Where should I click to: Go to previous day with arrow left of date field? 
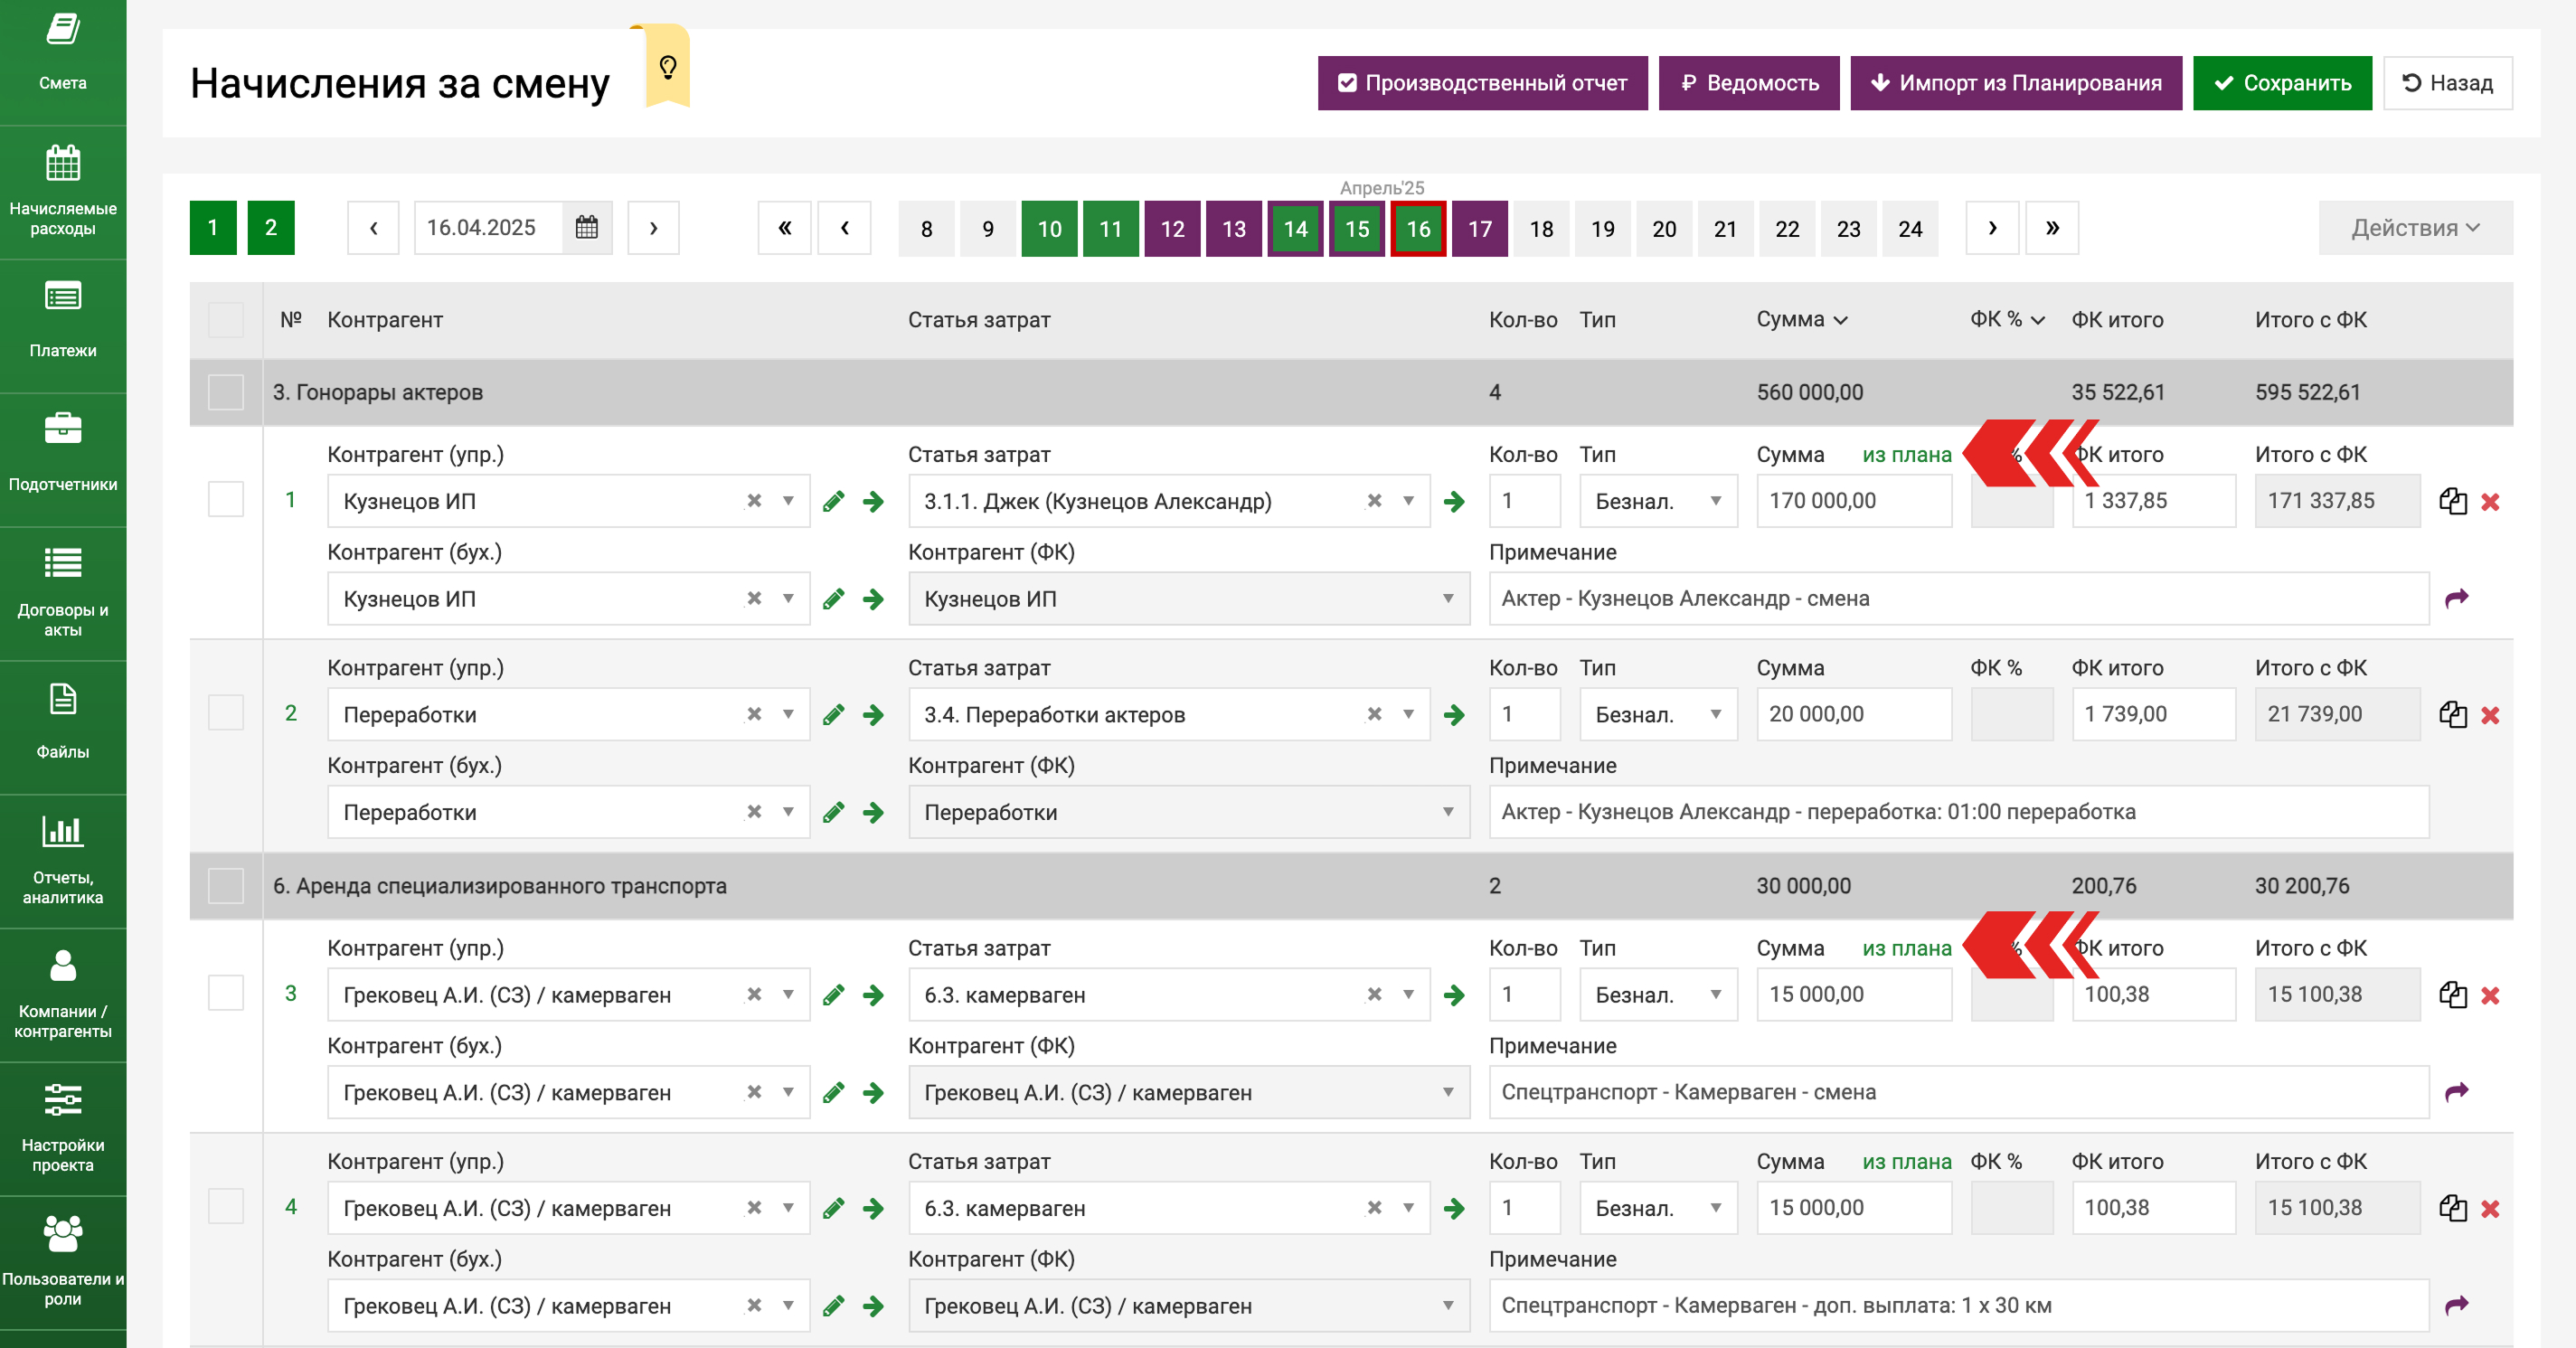point(373,228)
